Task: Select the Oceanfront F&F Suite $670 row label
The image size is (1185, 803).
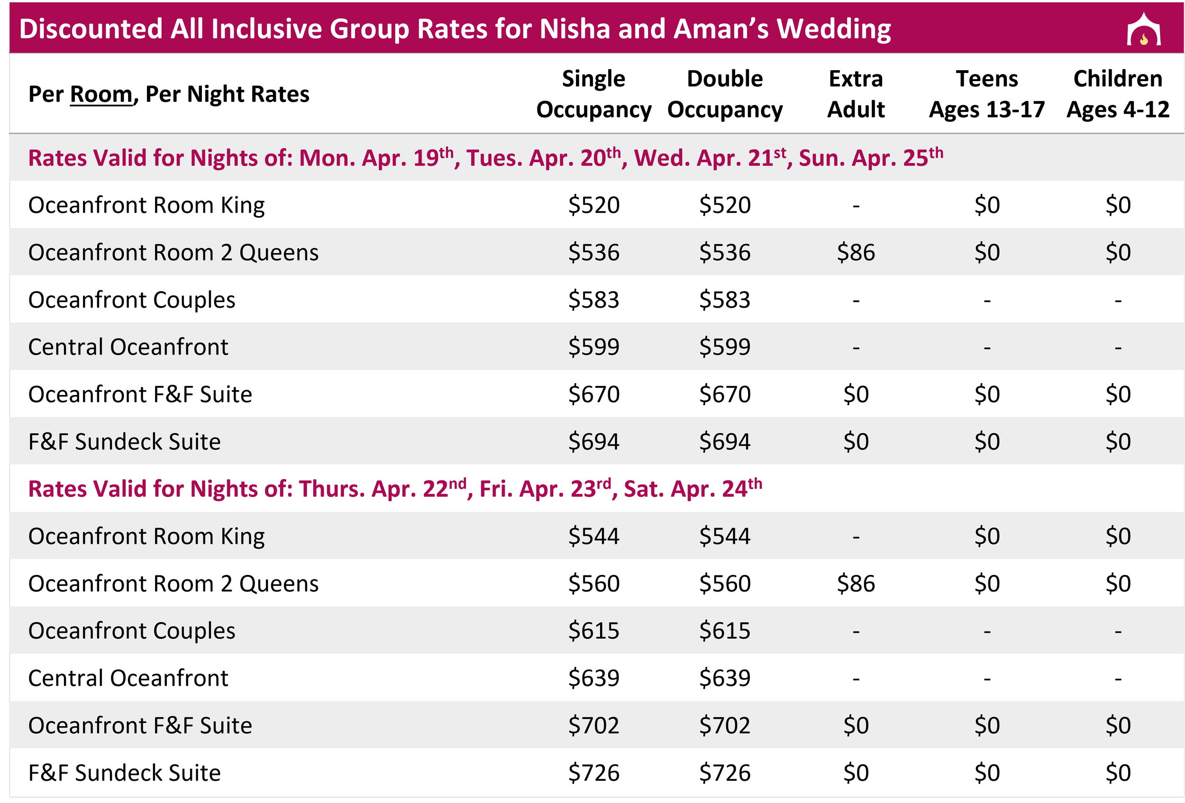Action: pyautogui.click(x=140, y=394)
